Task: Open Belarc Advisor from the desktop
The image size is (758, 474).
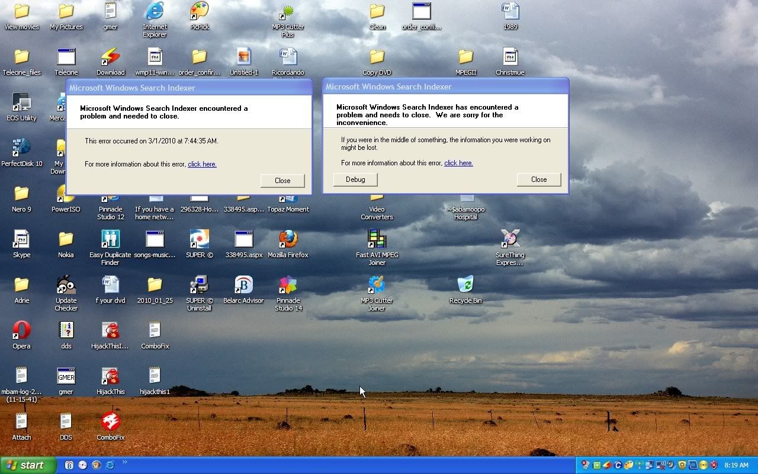Action: [243, 290]
